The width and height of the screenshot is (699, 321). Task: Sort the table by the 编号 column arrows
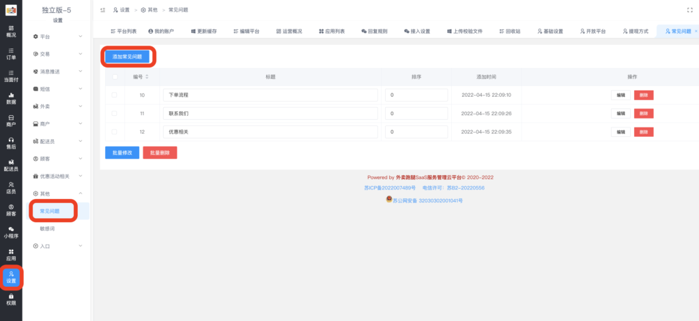pos(147,77)
